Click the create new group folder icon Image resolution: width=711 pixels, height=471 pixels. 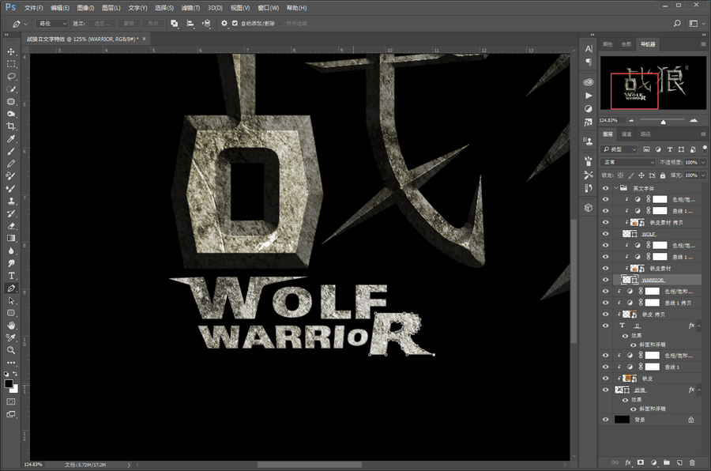click(666, 462)
